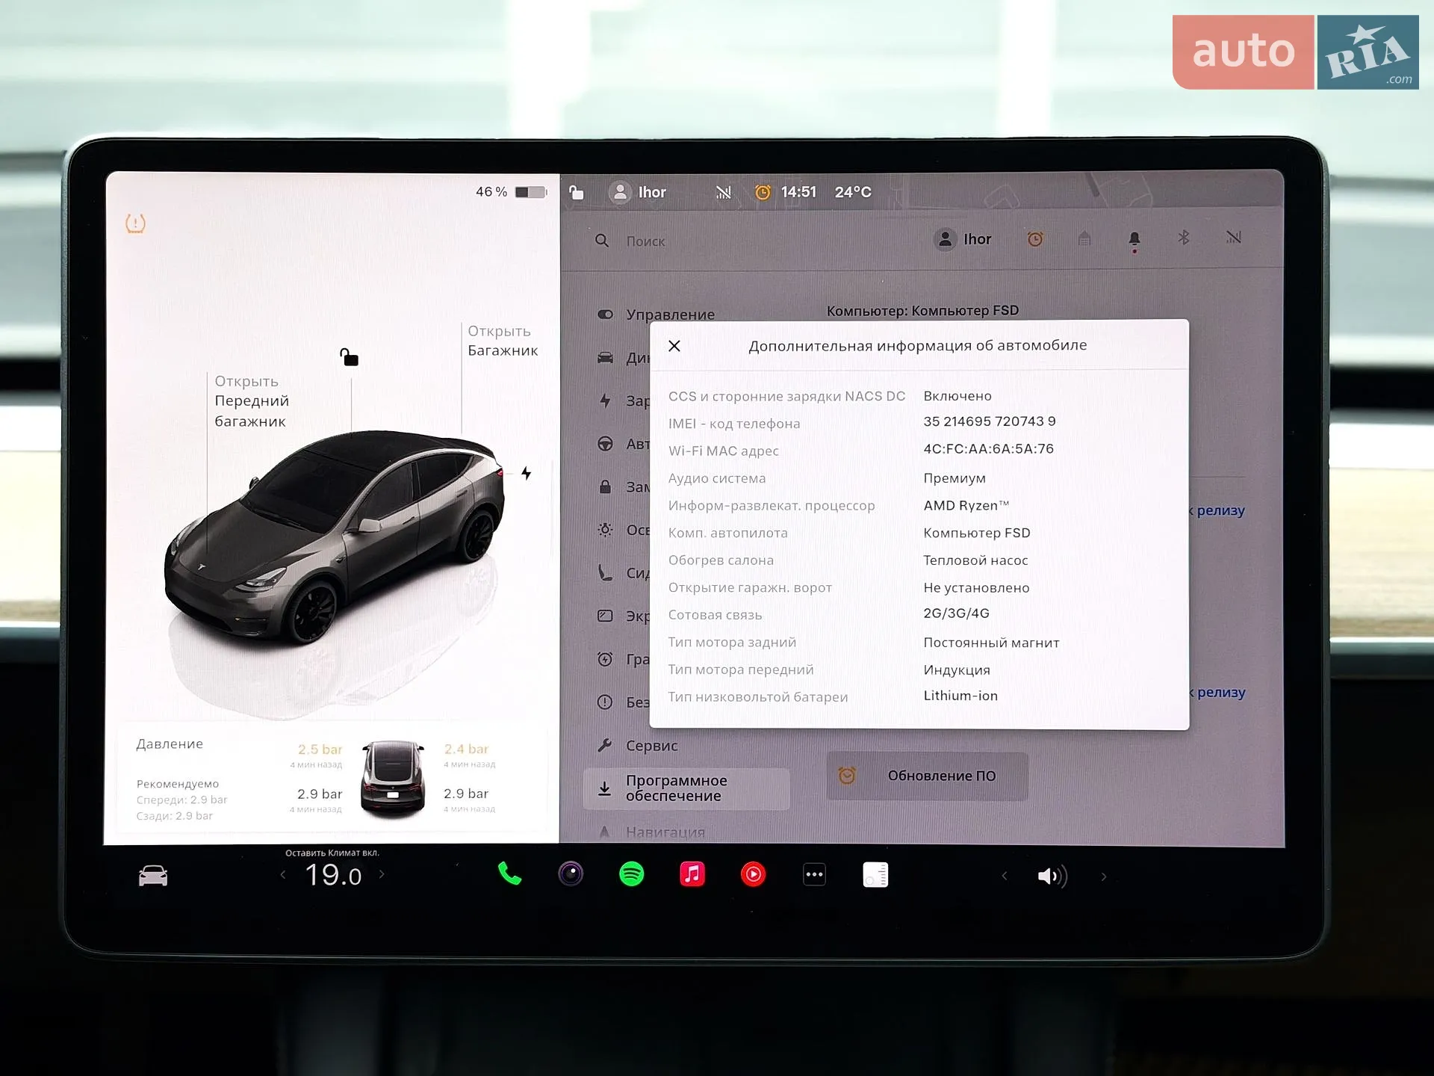Viewport: 1434px width, 1076px height.
Task: Tap the Индукция front motor value
Action: click(x=957, y=670)
